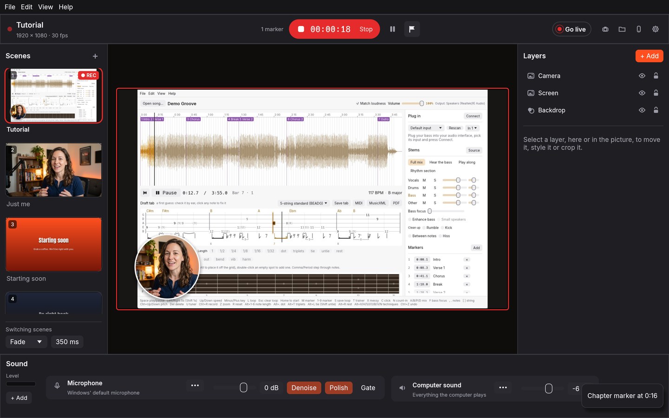Toggle Gate on microphone
669x418 pixels.
point(368,388)
